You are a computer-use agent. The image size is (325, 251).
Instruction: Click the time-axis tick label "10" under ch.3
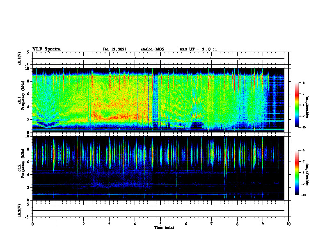tap(288, 224)
